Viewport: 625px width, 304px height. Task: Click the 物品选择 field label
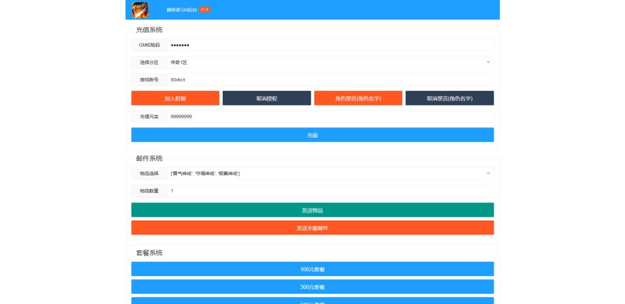pos(150,174)
